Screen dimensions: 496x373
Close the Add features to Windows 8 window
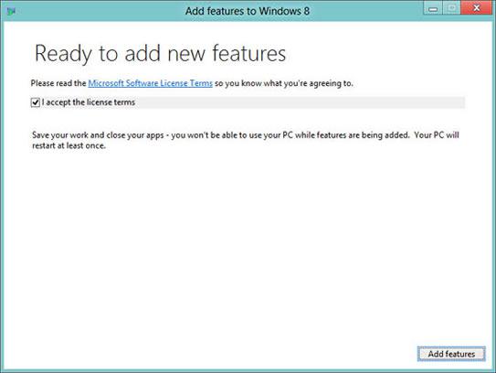477,8
